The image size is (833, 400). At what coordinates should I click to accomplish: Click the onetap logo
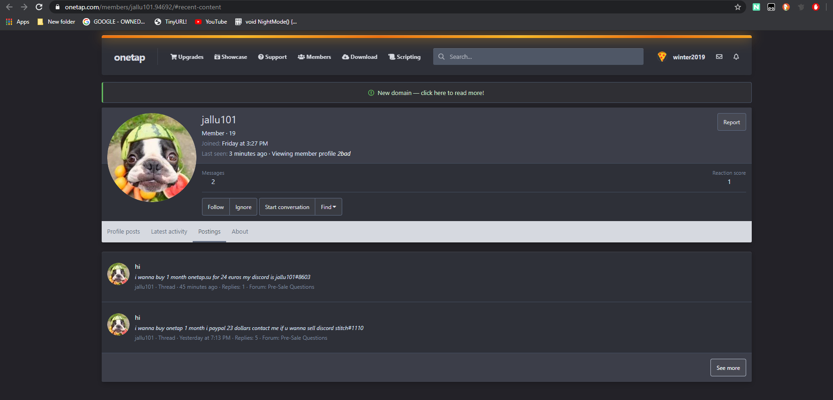pos(130,57)
